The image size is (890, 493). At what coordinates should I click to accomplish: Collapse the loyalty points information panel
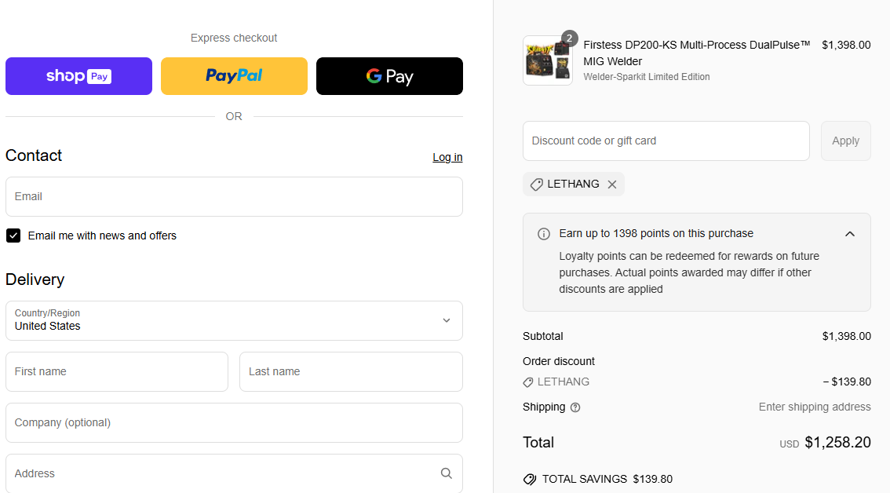(849, 234)
